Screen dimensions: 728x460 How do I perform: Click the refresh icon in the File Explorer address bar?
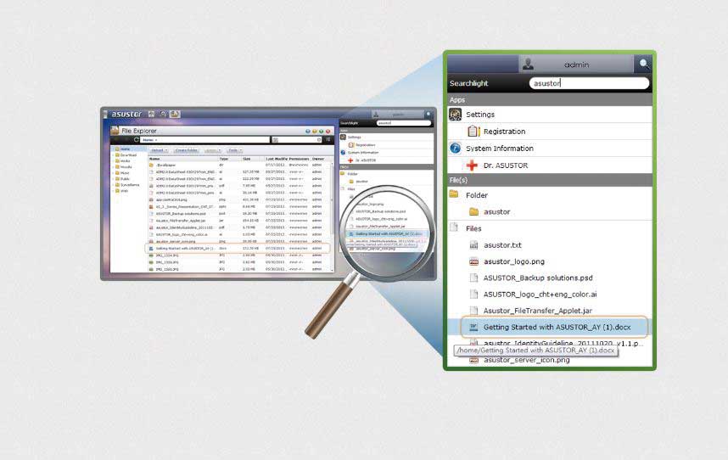pyautogui.click(x=137, y=139)
